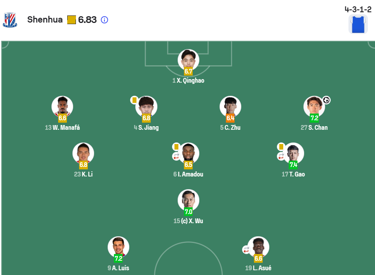Open the team rating info icon
The image size is (375, 275).
click(x=104, y=20)
